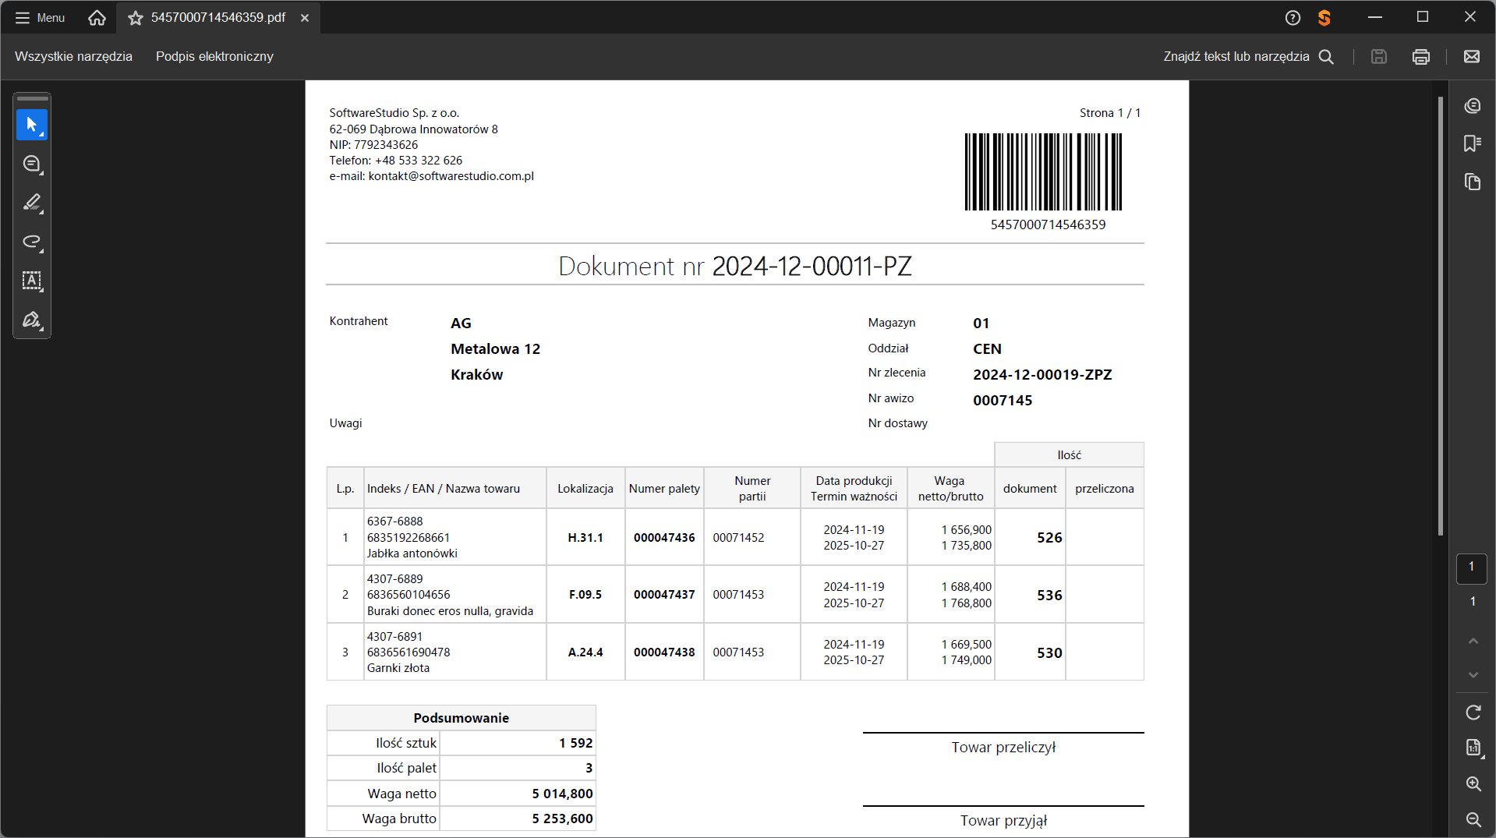1496x838 pixels.
Task: Print the document with printer icon
Action: [x=1420, y=56]
